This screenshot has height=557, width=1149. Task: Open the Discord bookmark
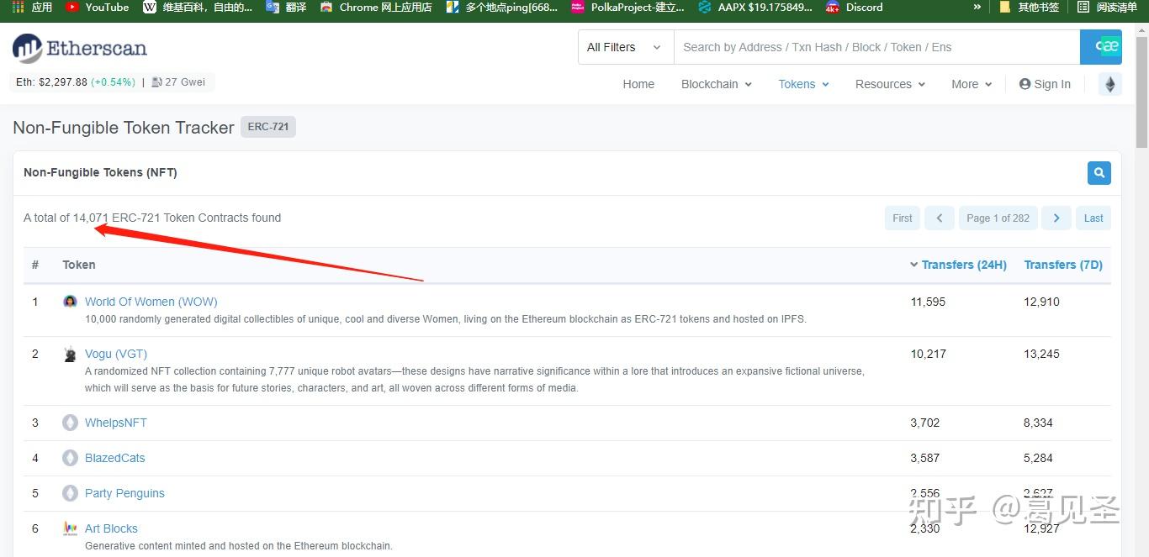855,7
